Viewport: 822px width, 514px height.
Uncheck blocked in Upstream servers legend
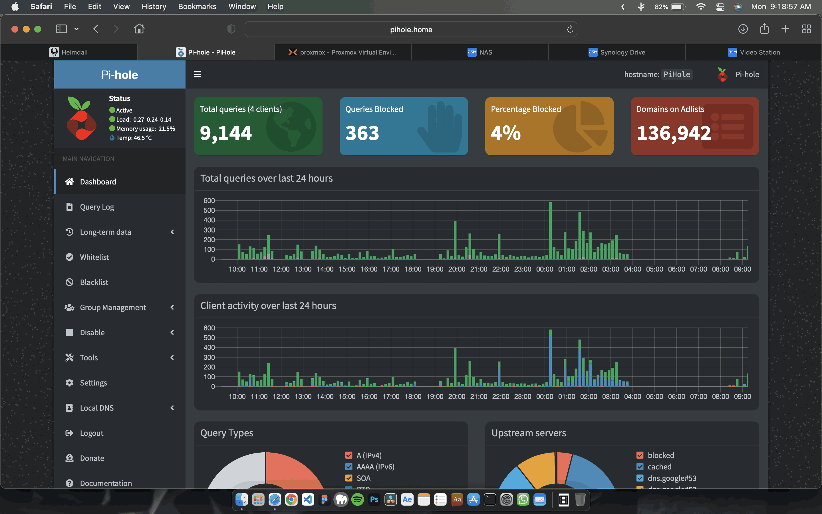[x=640, y=455]
